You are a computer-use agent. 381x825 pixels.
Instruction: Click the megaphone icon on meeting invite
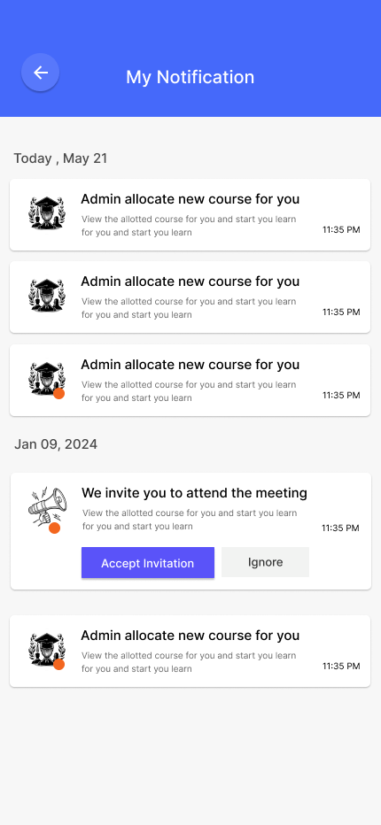coord(48,508)
